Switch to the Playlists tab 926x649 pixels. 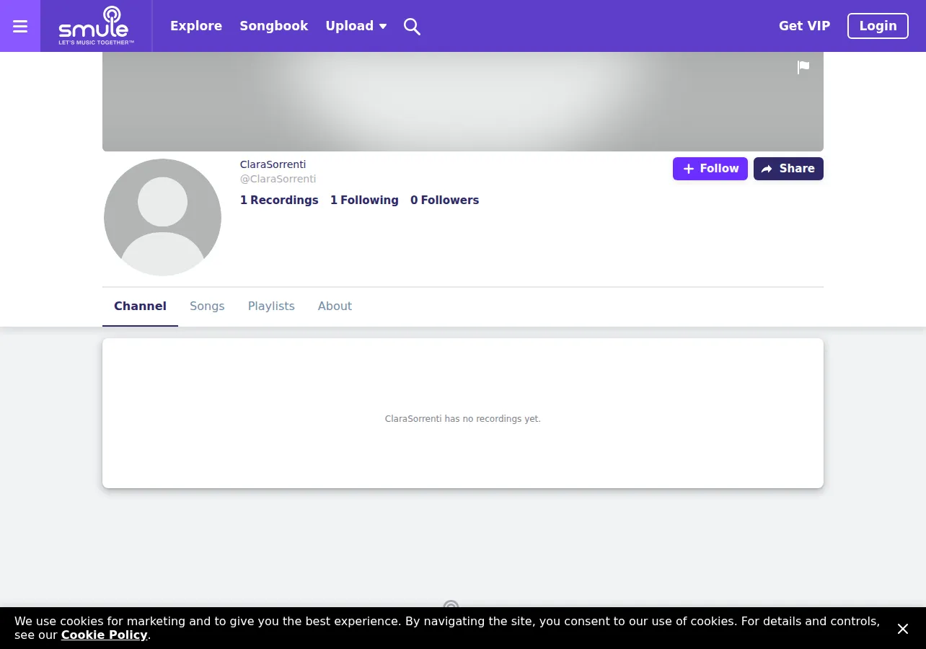271,306
